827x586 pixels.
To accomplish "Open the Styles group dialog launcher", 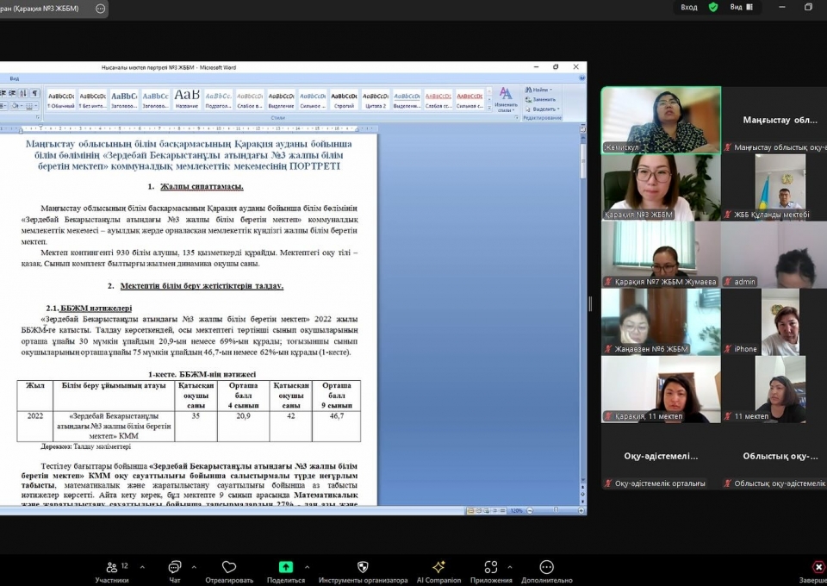I will [x=516, y=117].
